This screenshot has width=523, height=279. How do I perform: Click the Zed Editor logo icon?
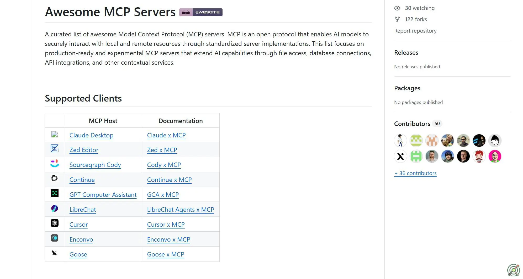[55, 149]
